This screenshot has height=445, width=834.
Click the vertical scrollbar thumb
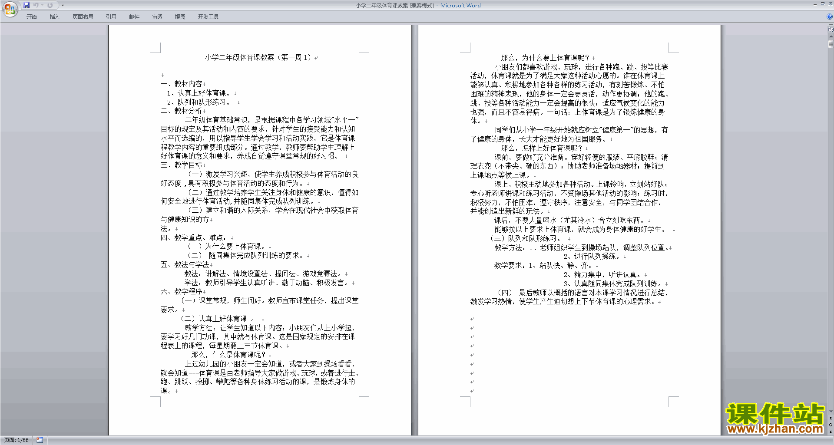tap(831, 44)
